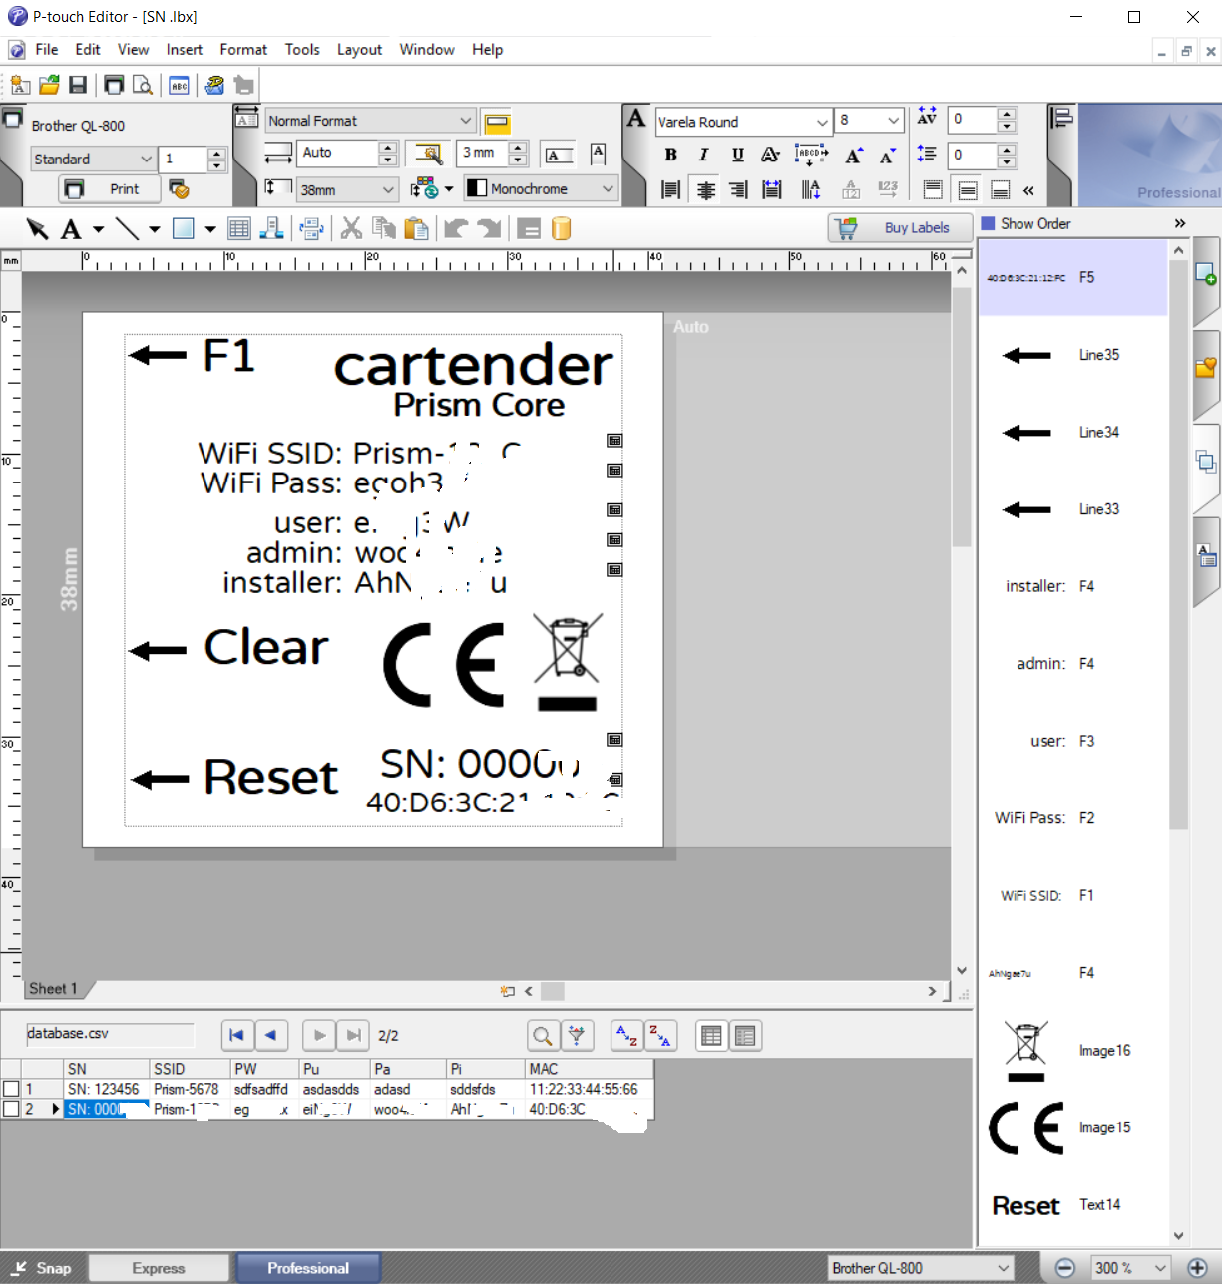This screenshot has width=1222, height=1284.
Task: Jump to first database record
Action: 236,1036
